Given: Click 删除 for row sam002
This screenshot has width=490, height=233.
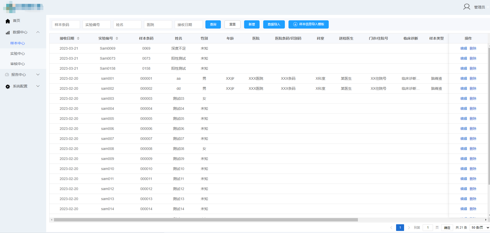Looking at the screenshot, I should (x=473, y=88).
